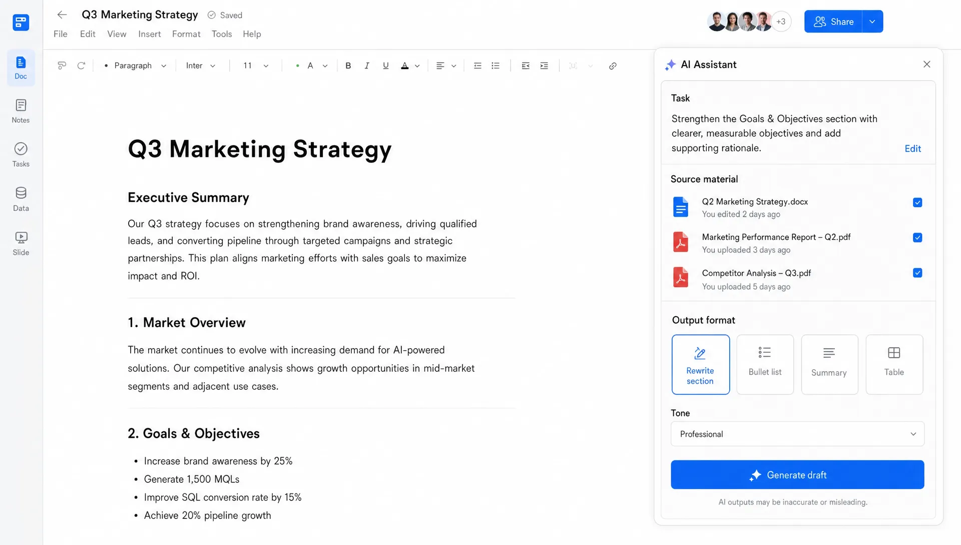Screen dimensions: 961x545
Task: Click the document title Q3 Marketing Strategy in header
Action: [140, 15]
